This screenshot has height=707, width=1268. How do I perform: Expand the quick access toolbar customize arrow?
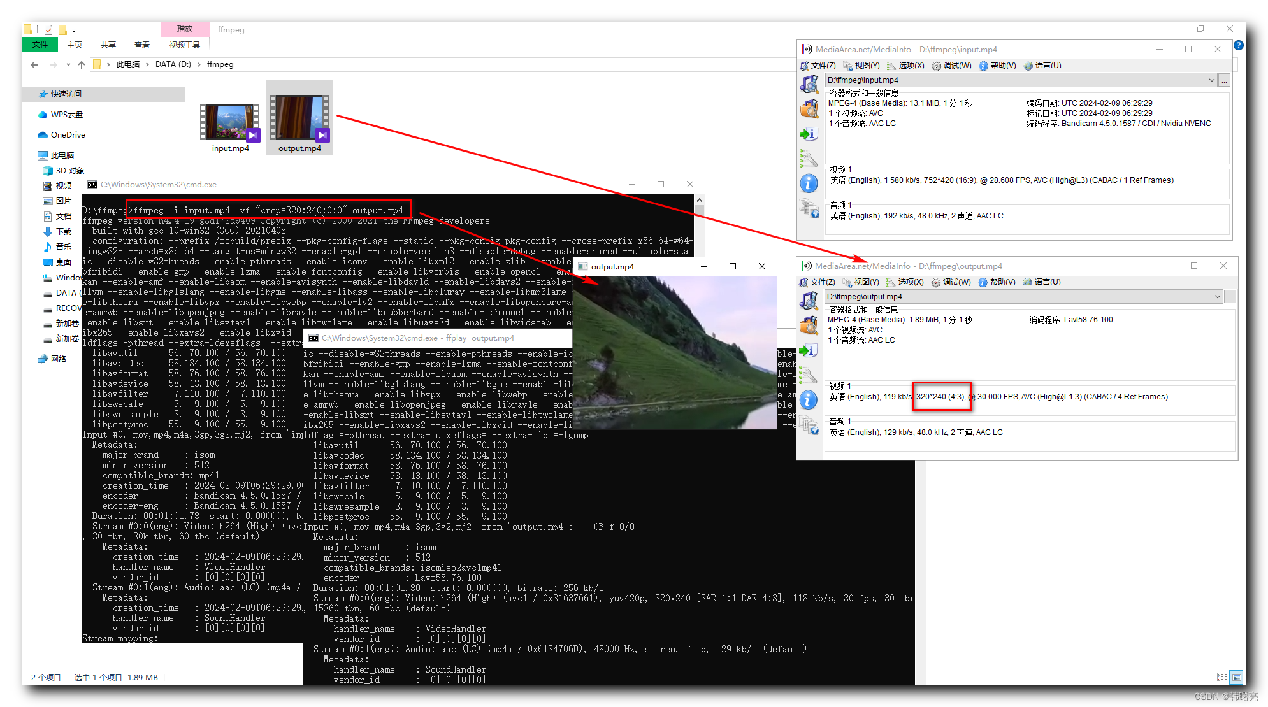(x=75, y=30)
